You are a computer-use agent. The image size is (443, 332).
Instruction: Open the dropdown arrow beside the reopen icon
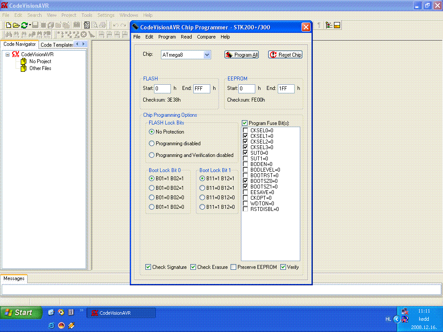click(30, 25)
